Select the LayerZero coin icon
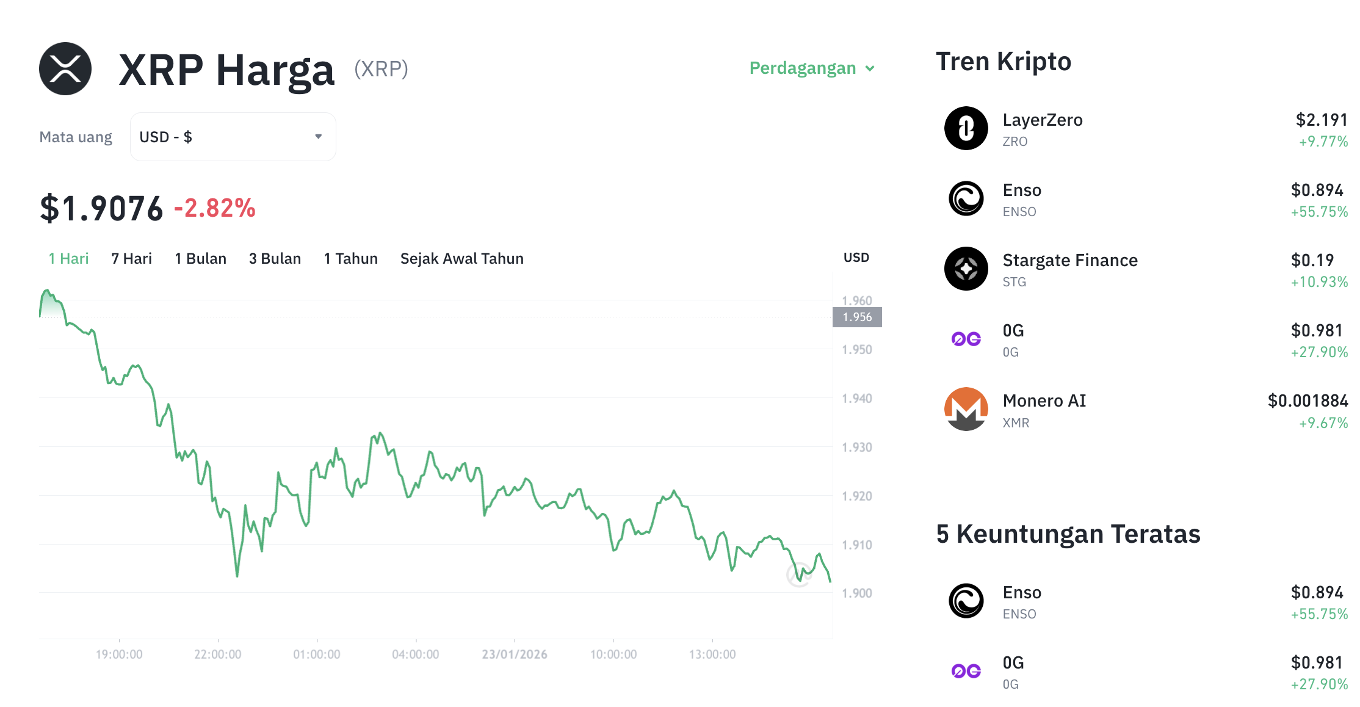Screen dimensions: 1360x707 [966, 128]
